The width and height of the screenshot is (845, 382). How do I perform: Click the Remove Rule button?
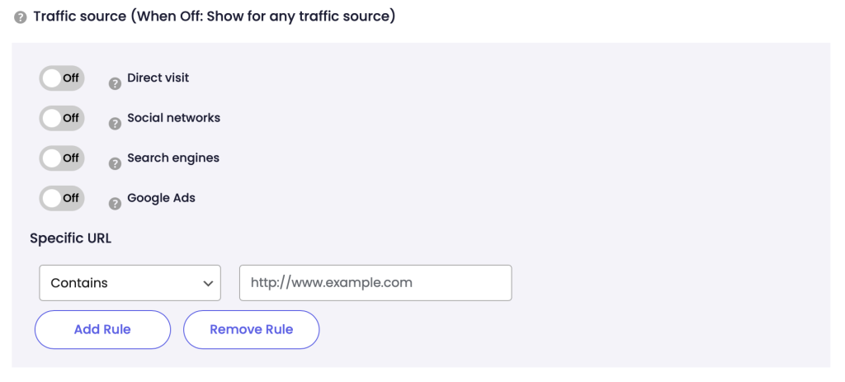(251, 329)
